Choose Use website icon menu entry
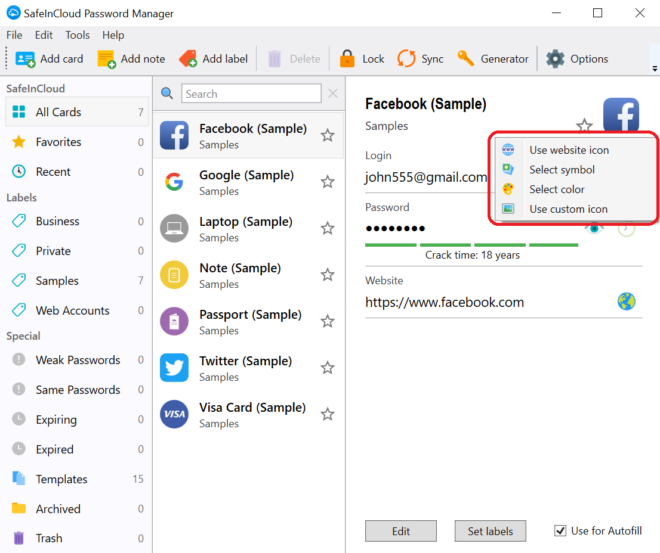 tap(575, 150)
